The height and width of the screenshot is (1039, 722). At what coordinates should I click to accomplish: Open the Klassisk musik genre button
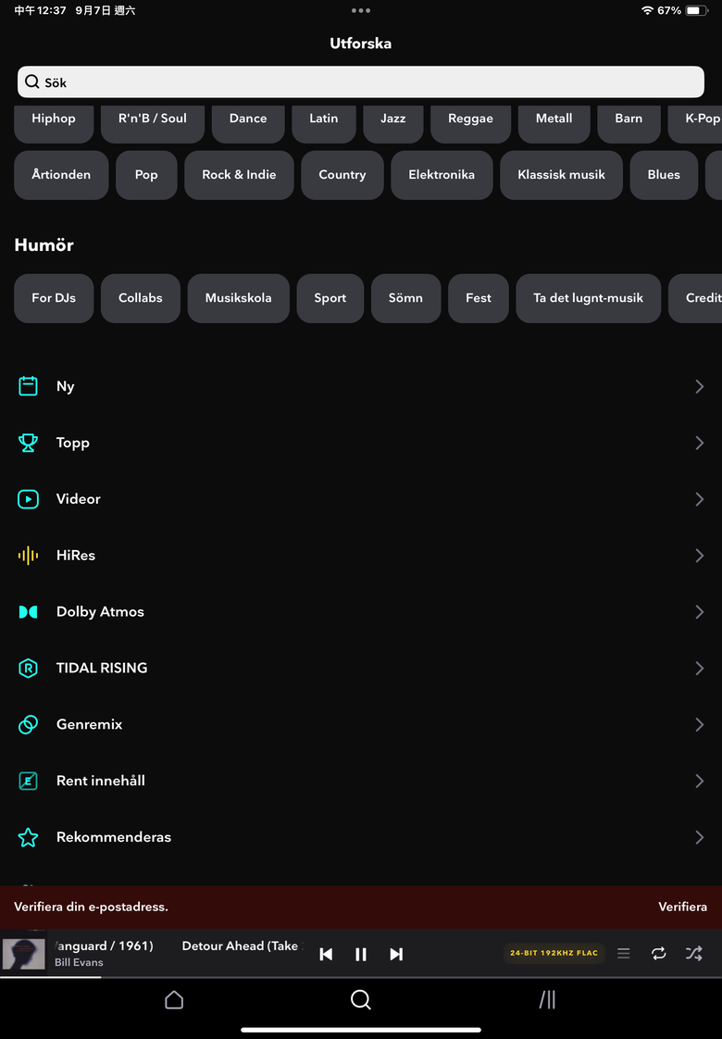[561, 175]
